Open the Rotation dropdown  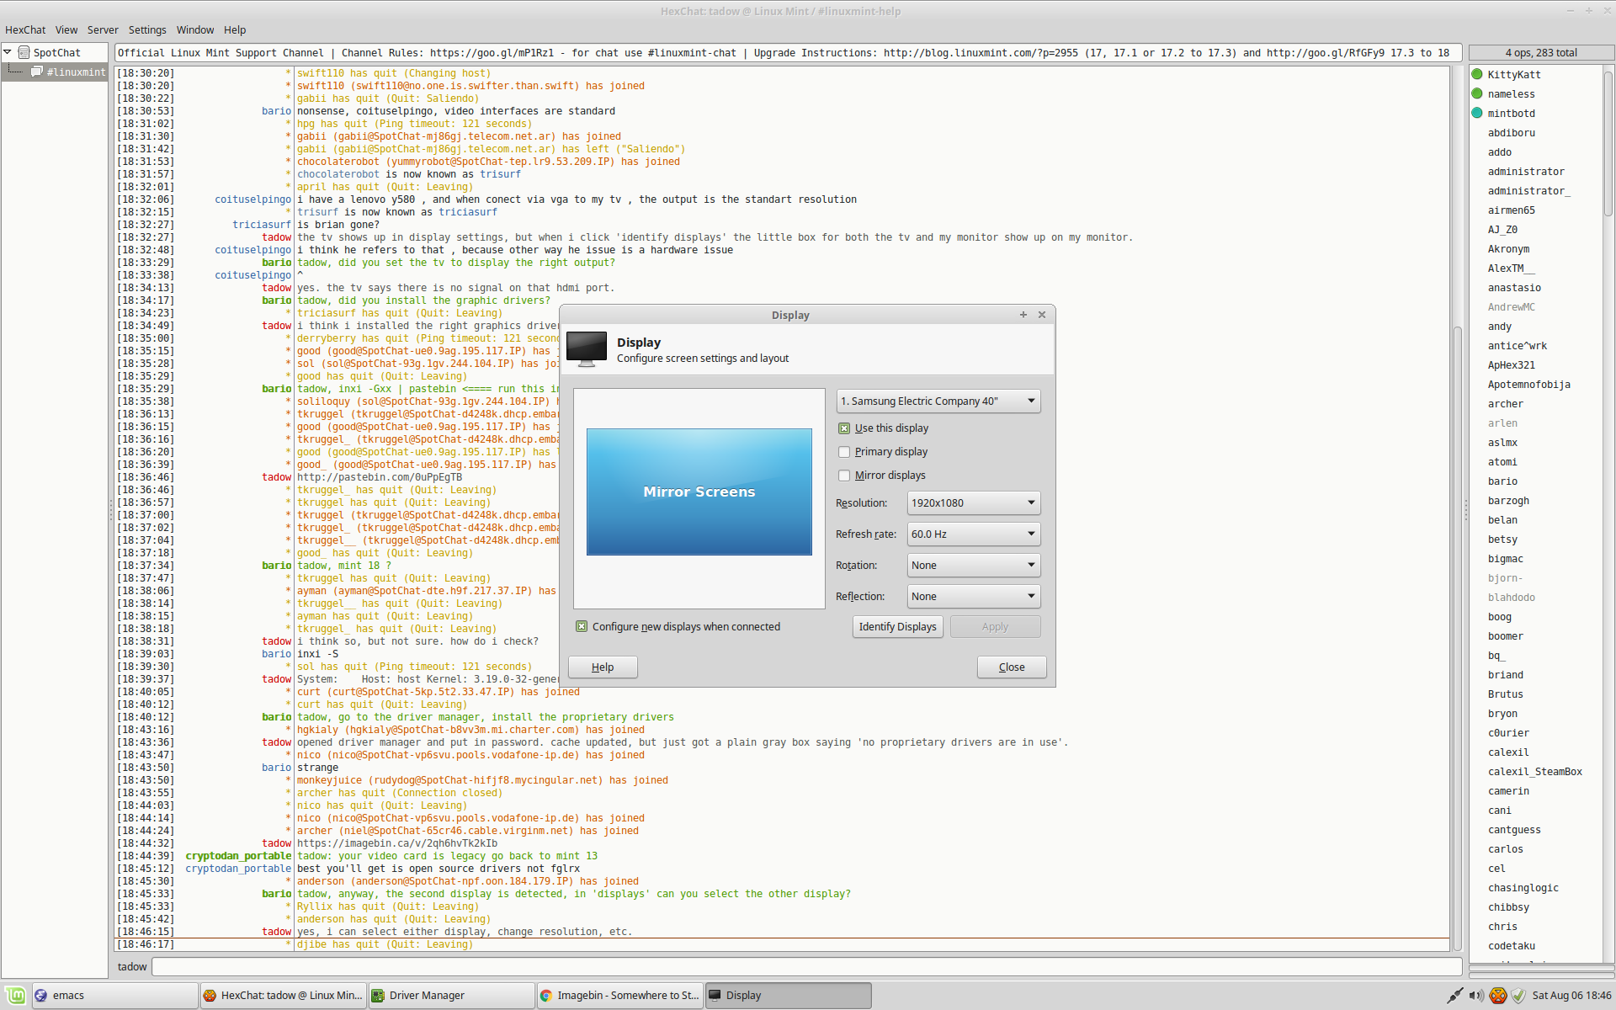click(974, 566)
